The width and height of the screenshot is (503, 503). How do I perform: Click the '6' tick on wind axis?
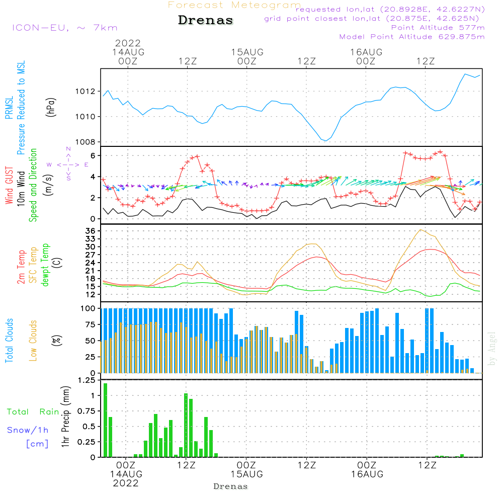[x=93, y=155]
